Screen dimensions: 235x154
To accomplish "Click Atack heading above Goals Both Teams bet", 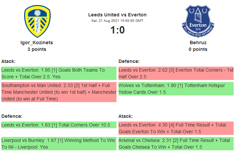I will coord(8,61).
